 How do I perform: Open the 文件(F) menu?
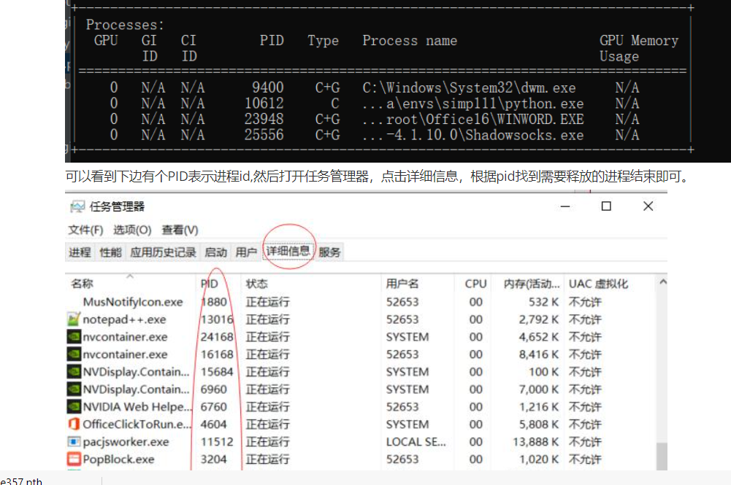click(x=85, y=230)
